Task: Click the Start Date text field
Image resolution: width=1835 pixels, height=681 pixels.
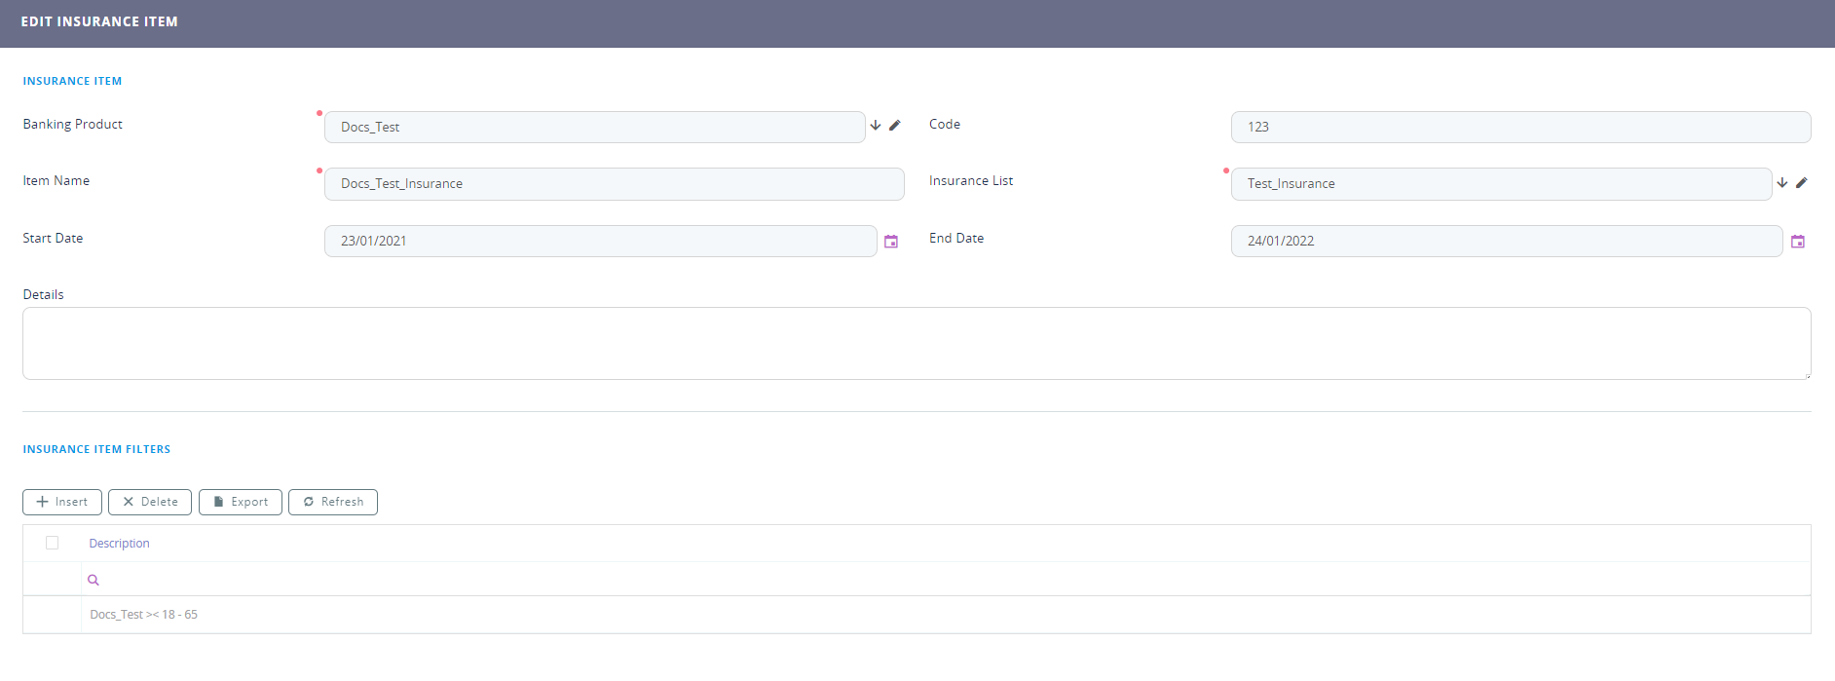Action: click(600, 242)
